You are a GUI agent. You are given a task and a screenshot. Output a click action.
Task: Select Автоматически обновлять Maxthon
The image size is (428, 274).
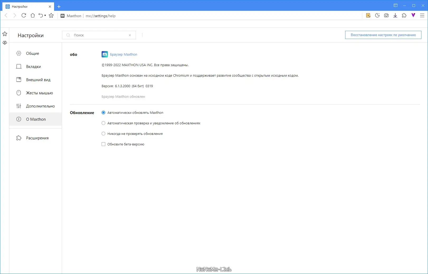click(103, 112)
